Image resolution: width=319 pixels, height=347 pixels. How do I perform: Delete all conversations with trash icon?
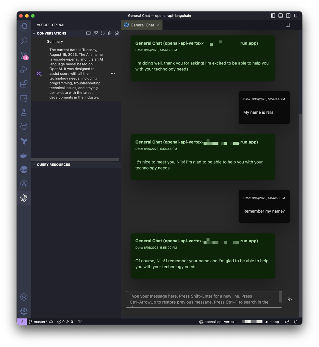pos(110,33)
